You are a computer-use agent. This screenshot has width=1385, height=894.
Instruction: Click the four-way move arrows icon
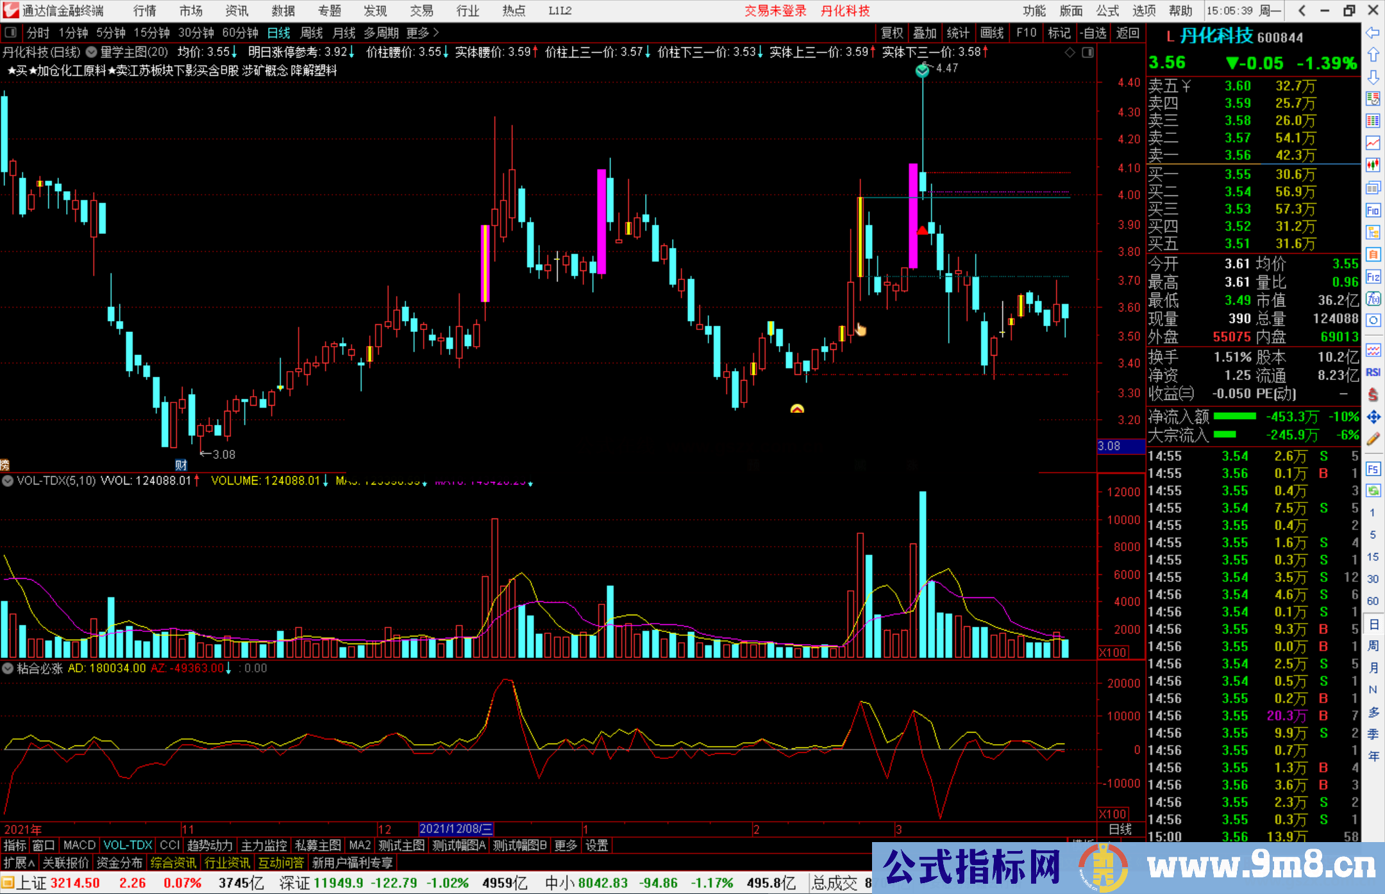pyautogui.click(x=1373, y=417)
